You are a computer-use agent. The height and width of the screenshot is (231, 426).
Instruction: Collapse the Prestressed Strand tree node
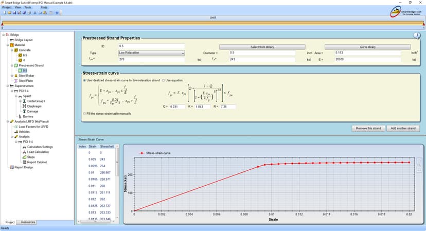tap(12, 65)
